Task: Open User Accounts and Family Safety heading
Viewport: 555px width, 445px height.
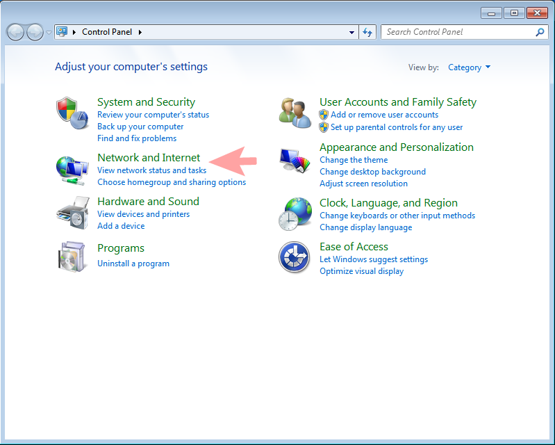Action: click(x=398, y=102)
